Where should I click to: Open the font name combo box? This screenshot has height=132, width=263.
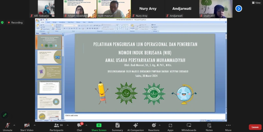(x=68, y=26)
